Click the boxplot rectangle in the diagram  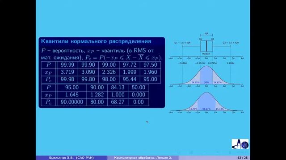coord(206,46)
